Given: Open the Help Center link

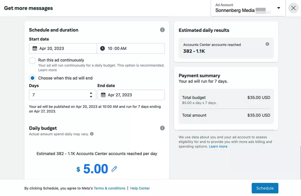Looking at the screenshot, I should click(x=140, y=188).
